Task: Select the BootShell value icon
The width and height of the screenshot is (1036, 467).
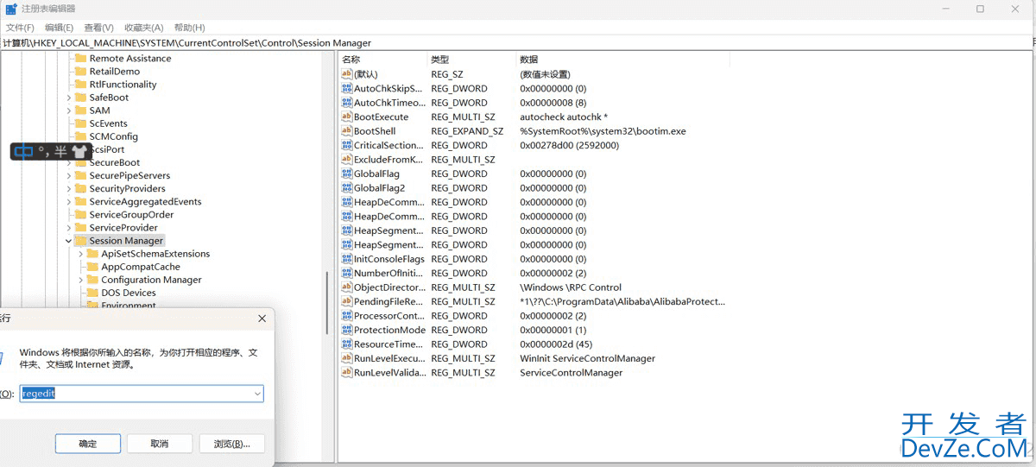Action: [x=347, y=131]
